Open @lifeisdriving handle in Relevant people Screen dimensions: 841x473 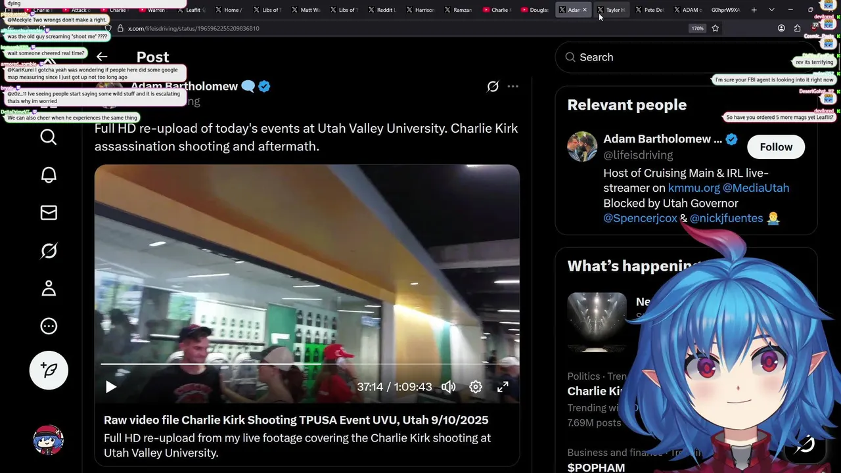(638, 155)
